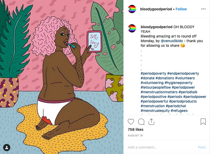Screen dimensions: 210x154
Task: Save post with the bookmark icon
Action: [x=203, y=122]
